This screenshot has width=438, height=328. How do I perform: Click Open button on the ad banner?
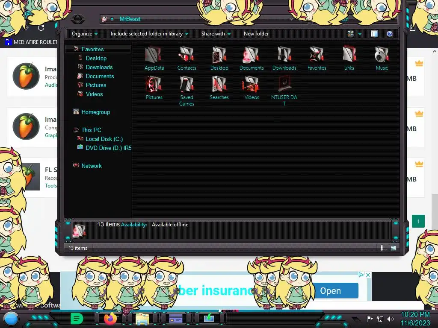click(x=335, y=290)
